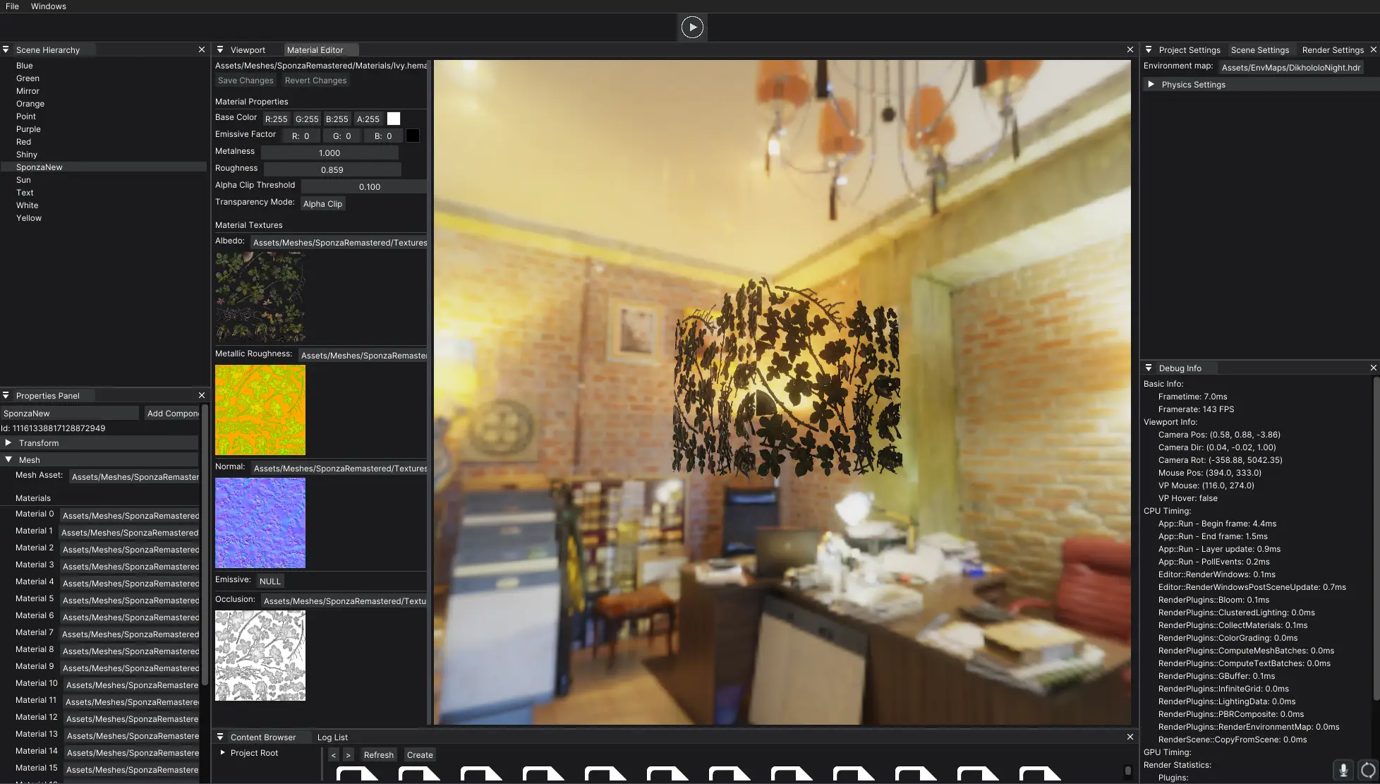This screenshot has width=1380, height=784.
Task: Open the Transparency Mode Alpha Clip dropdown
Action: tap(322, 204)
